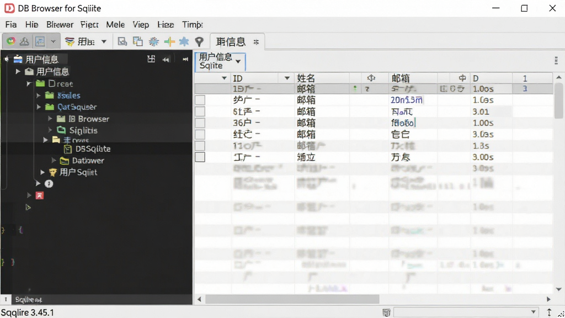
Task: Tick the checkbox in the 36户 row
Action: tap(200, 123)
